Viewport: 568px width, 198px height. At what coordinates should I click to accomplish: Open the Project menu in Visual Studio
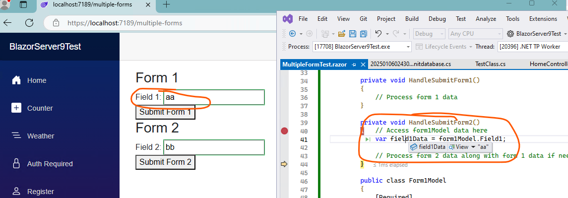(x=386, y=19)
